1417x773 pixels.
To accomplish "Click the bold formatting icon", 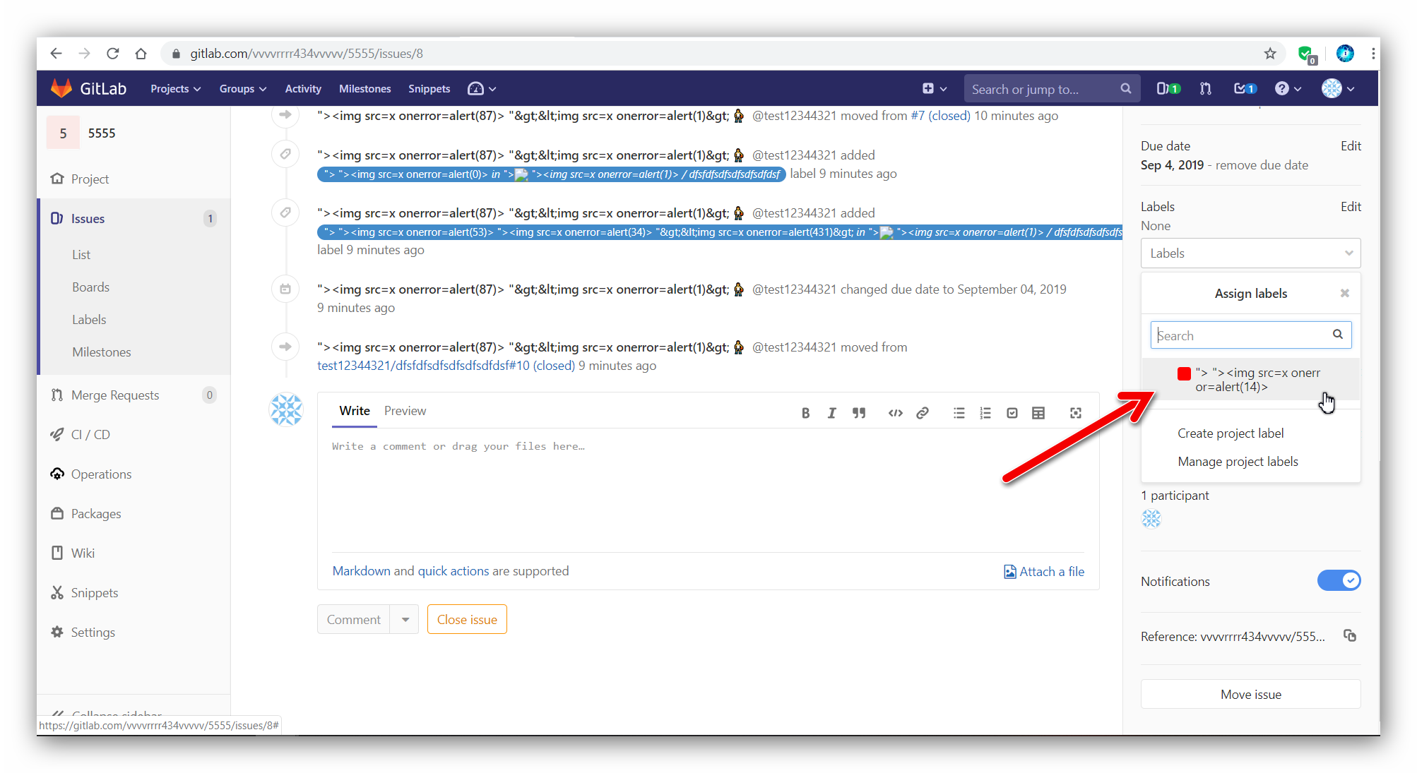I will tap(805, 413).
